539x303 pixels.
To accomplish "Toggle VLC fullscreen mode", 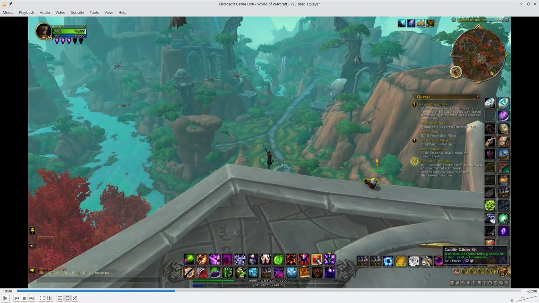I will pos(42,298).
